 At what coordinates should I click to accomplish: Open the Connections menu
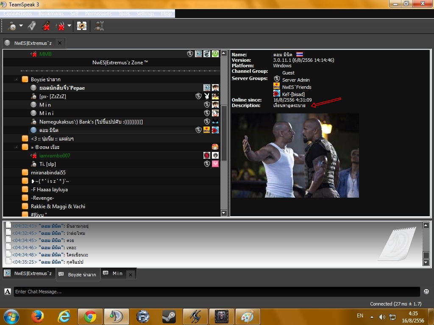pyautogui.click(x=18, y=14)
